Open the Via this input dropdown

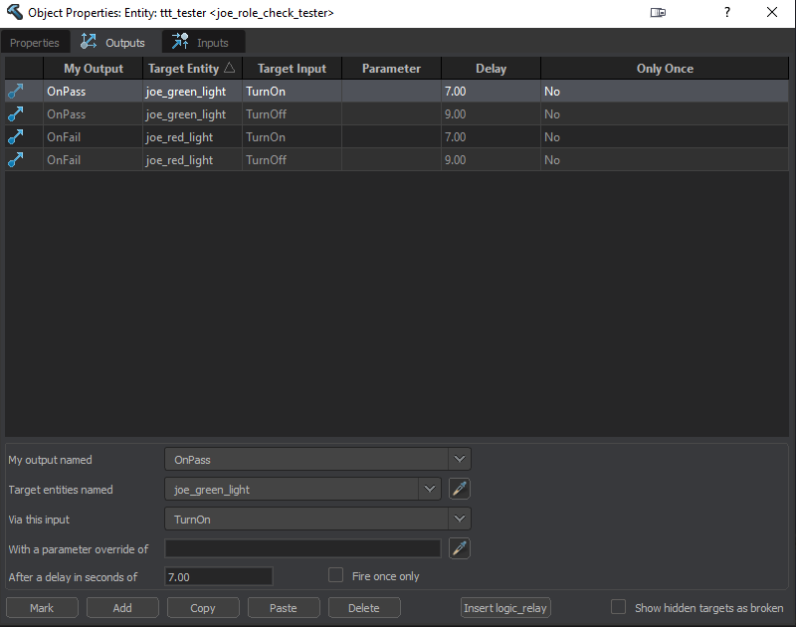pos(458,519)
